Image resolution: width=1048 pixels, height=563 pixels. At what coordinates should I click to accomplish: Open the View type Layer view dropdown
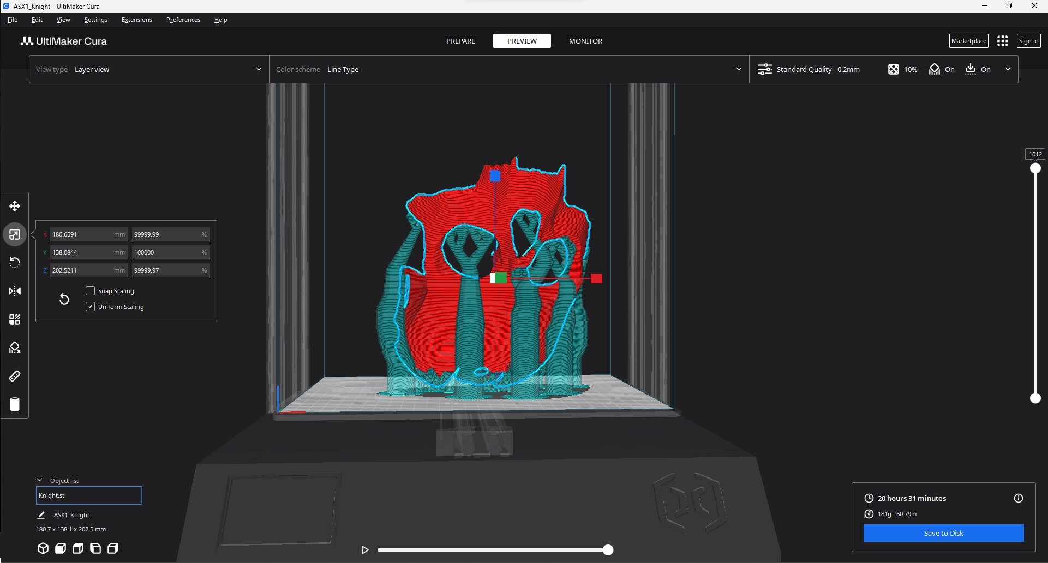(x=148, y=69)
